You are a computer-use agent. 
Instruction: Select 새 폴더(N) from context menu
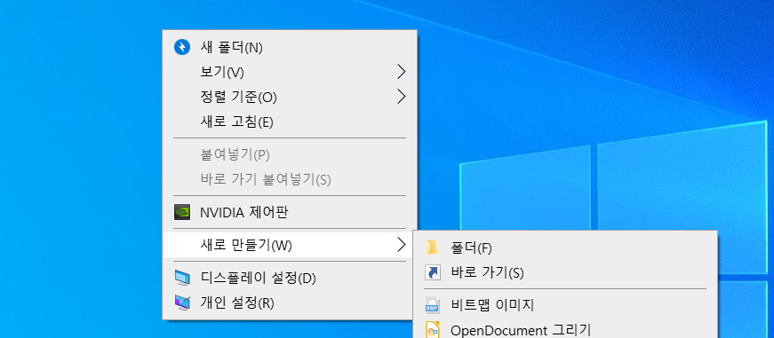[x=290, y=47]
